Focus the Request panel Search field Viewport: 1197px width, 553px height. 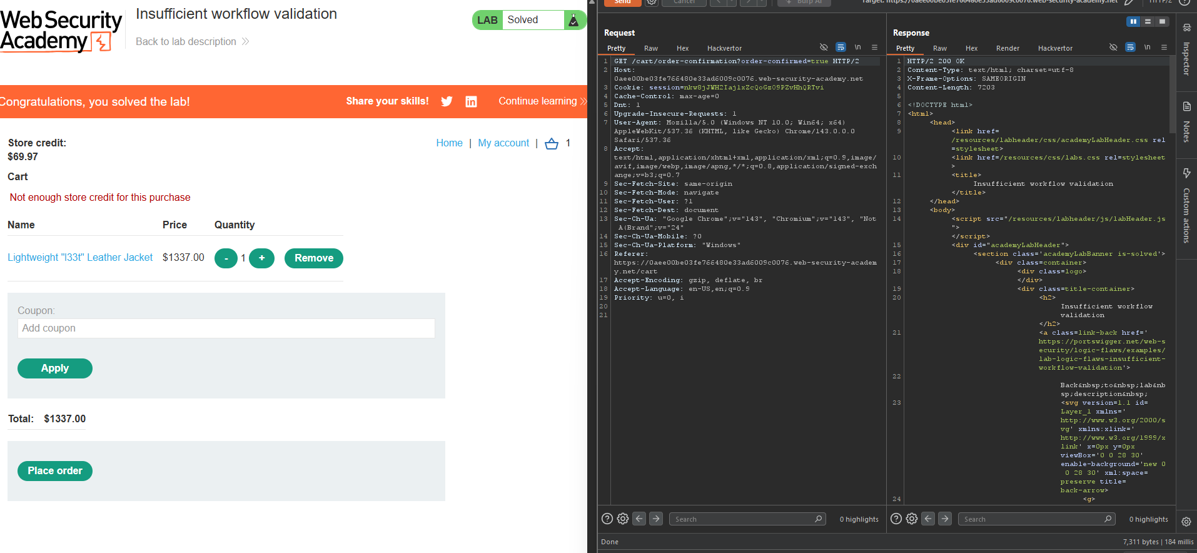coord(747,519)
